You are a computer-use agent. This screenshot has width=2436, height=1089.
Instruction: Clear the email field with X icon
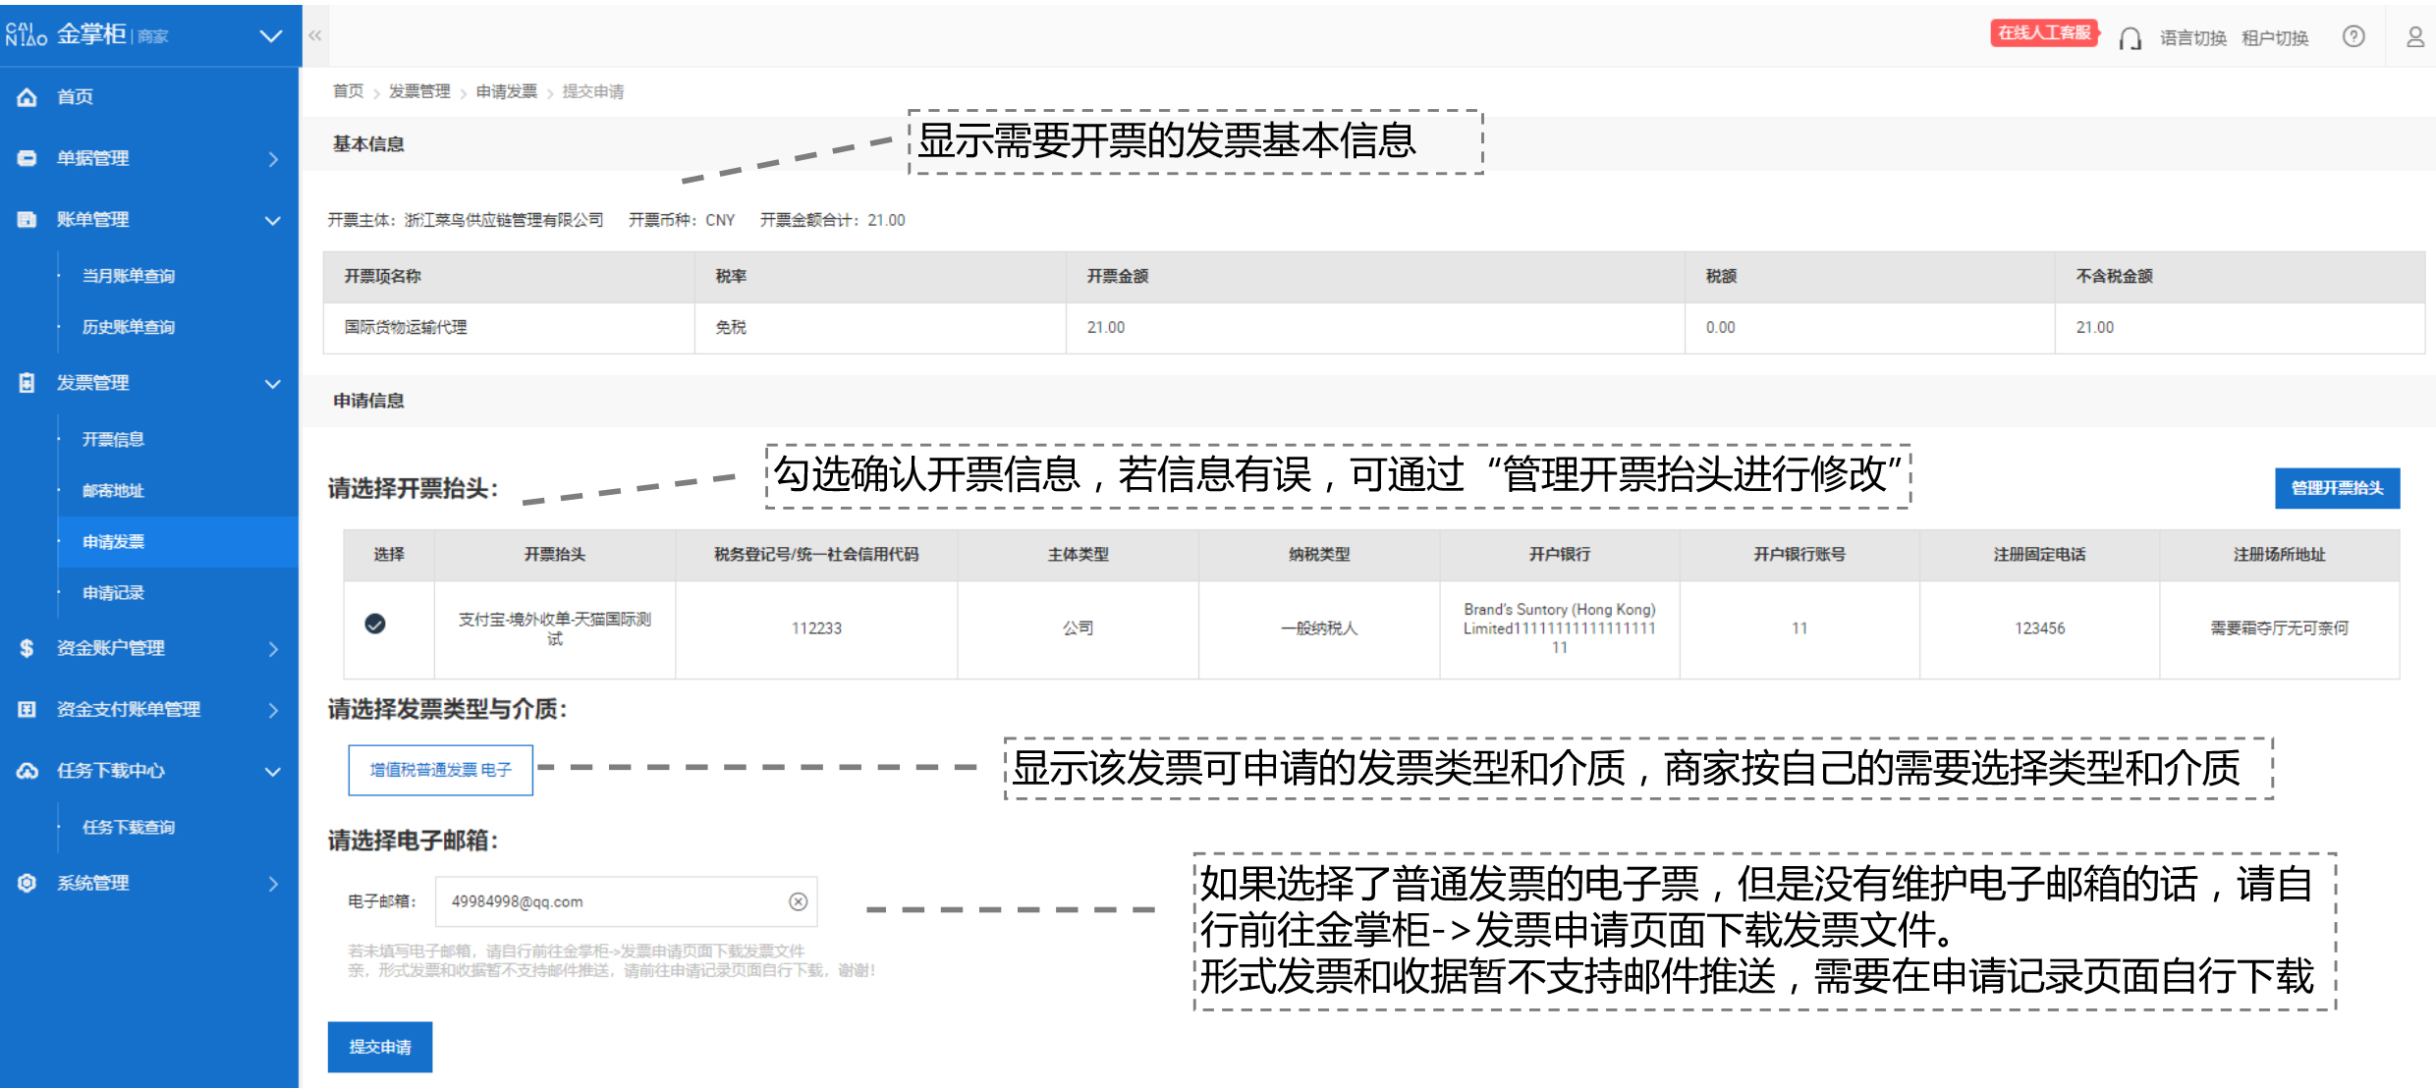tap(798, 901)
